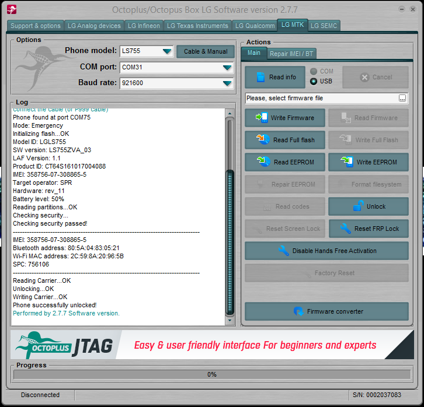Click the Octoplus app logo icon
The height and width of the screenshot is (407, 424).
coord(12,9)
